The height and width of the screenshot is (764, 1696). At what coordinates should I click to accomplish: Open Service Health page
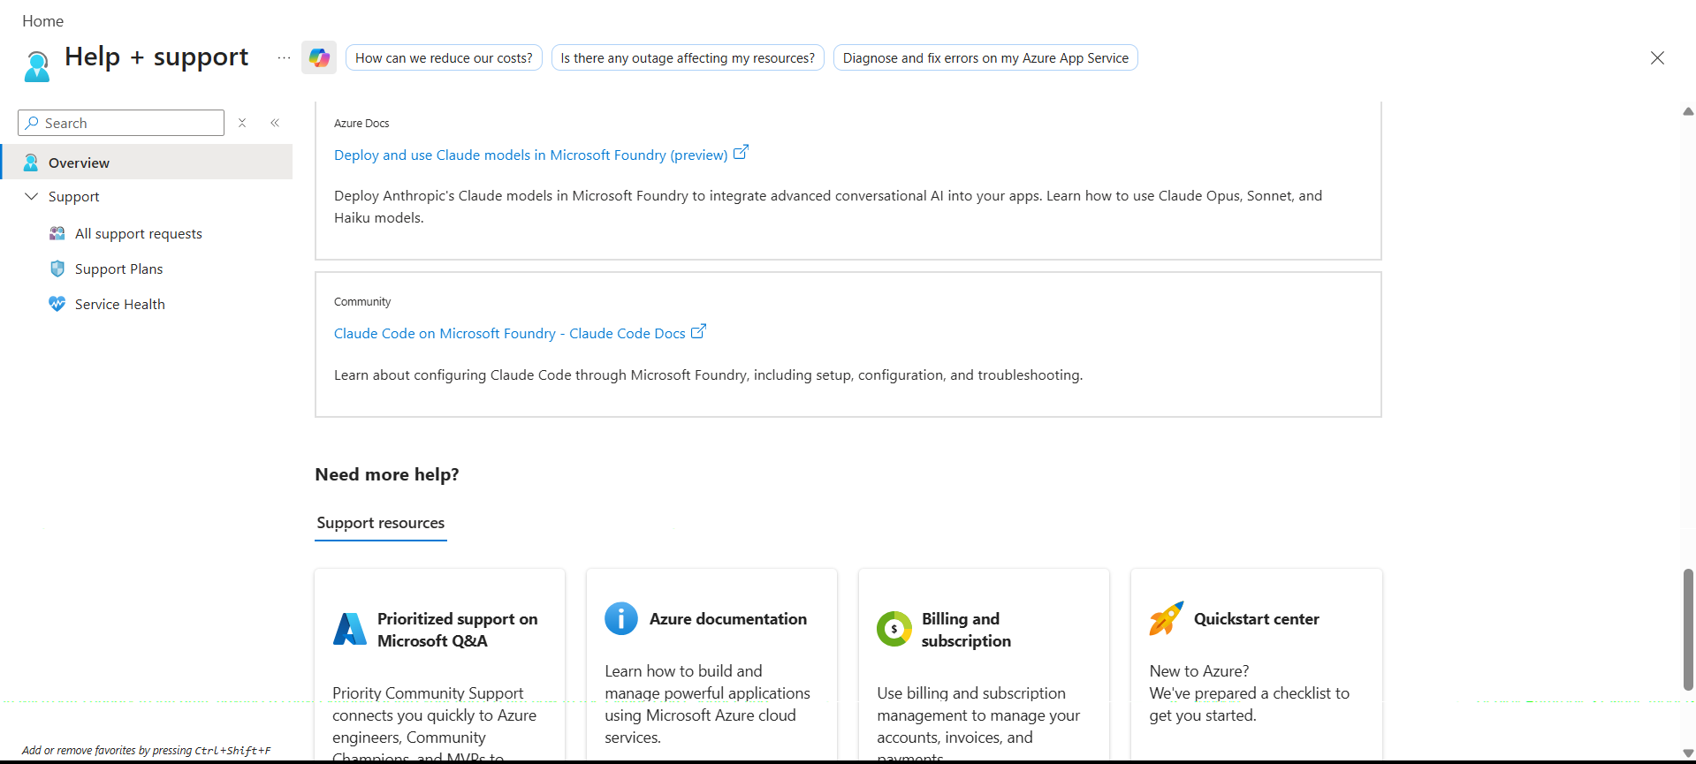119,304
